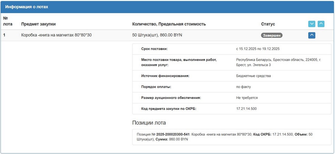Click the "по факту" payment value

click(244, 87)
